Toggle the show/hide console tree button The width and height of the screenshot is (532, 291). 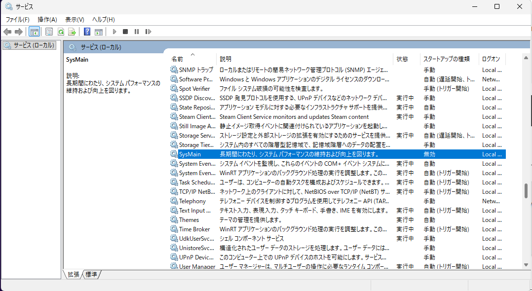point(34,32)
